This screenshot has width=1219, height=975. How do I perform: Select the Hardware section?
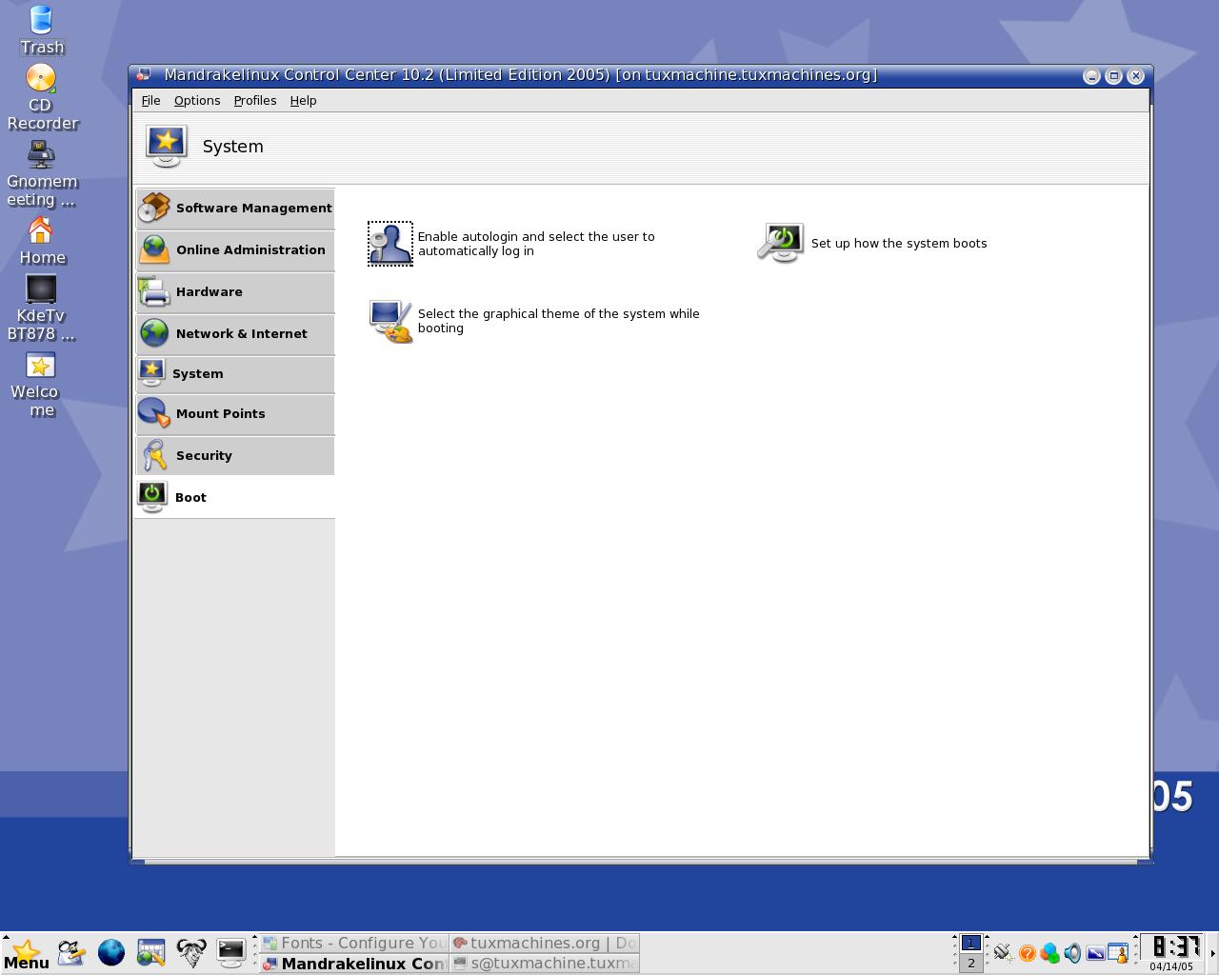click(x=234, y=291)
